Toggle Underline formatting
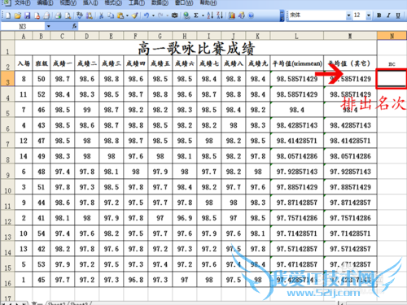Image resolution: width=407 pixels, height=305 pixels. [x=398, y=15]
